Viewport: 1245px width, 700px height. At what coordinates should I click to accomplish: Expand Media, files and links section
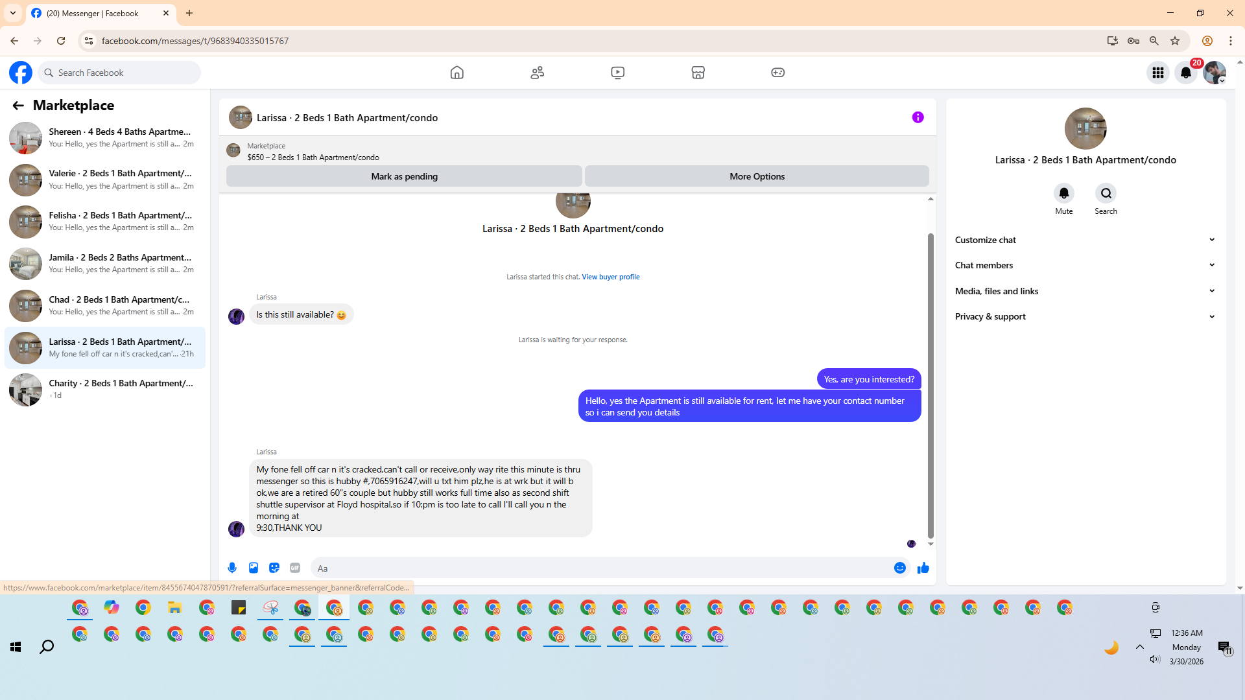tap(1085, 291)
